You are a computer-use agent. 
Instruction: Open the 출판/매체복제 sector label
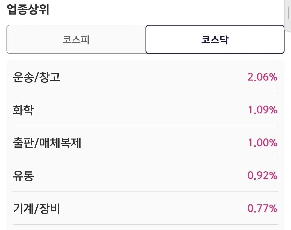[47, 143]
